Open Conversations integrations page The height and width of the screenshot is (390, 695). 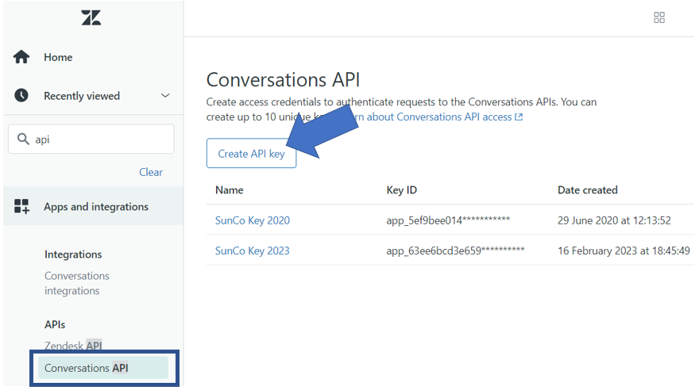point(77,283)
